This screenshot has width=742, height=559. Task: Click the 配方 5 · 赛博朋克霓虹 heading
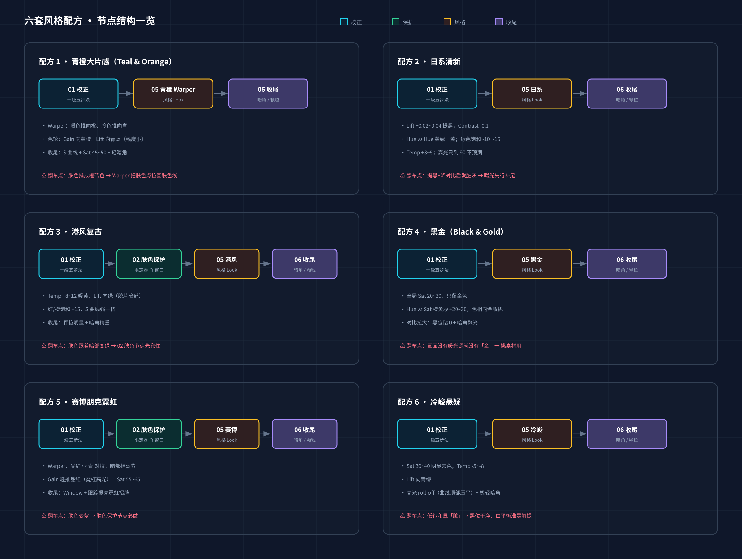[78, 402]
